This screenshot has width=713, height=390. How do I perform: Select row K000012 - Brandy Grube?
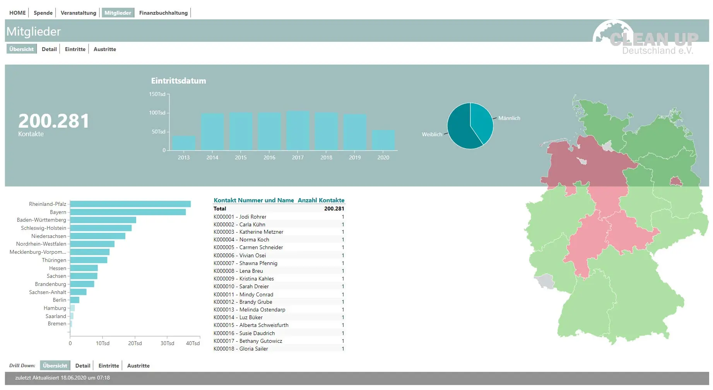point(279,302)
